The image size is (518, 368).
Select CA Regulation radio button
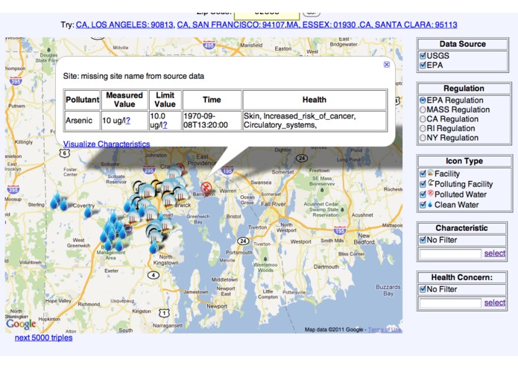click(423, 118)
